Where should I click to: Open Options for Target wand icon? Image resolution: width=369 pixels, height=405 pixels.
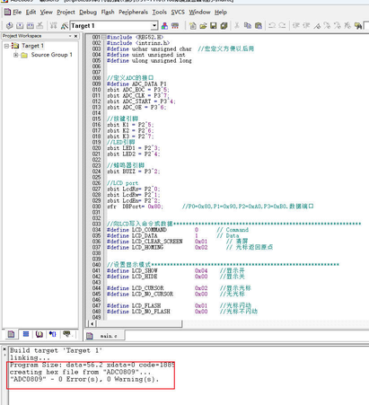64,26
